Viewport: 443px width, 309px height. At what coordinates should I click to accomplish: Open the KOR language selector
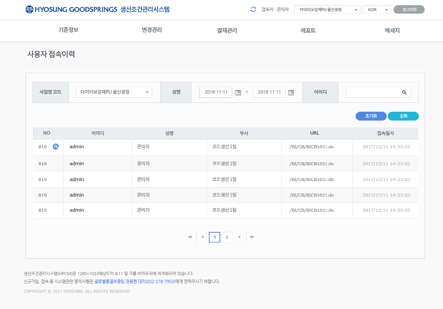coord(376,9)
